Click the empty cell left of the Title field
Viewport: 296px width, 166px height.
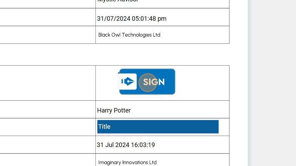[x=47, y=127]
